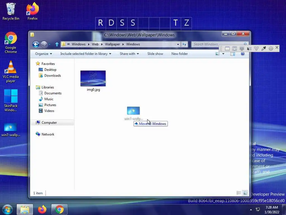Image resolution: width=286 pixels, height=215 pixels.
Task: Refresh the folder using address bar button
Action: pos(184,44)
